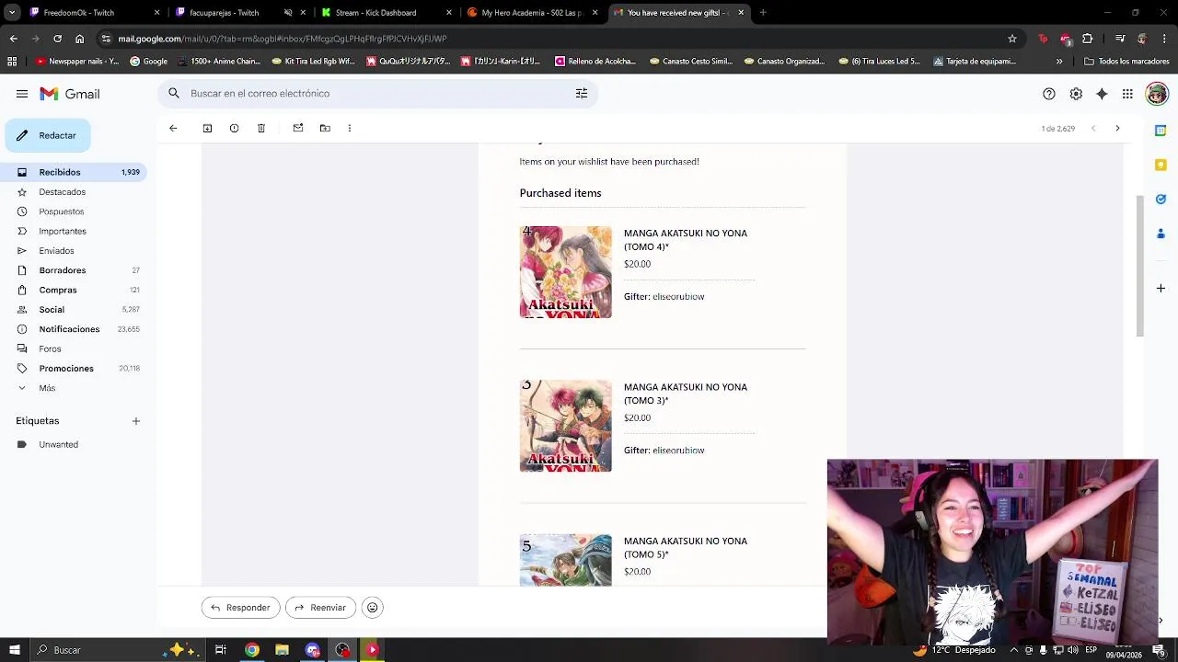
Task: Get add-ons plus in side panel
Action: coord(1161,288)
